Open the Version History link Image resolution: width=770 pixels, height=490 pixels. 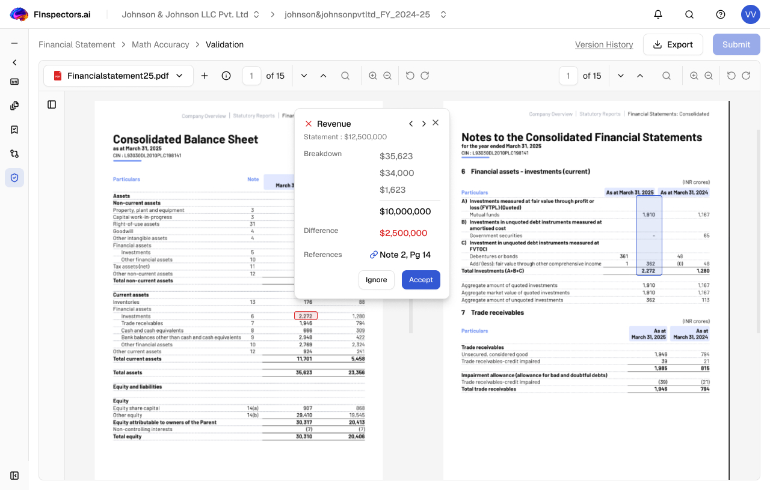click(604, 44)
